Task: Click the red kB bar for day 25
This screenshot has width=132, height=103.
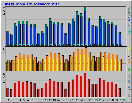Action: pos(100,88)
